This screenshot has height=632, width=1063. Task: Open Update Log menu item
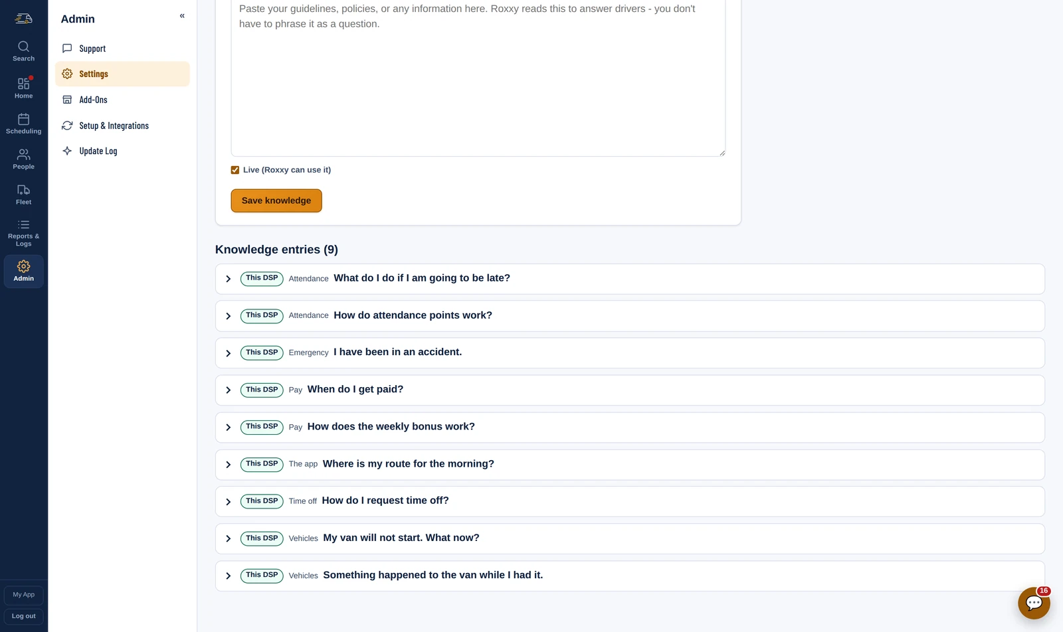pos(122,151)
